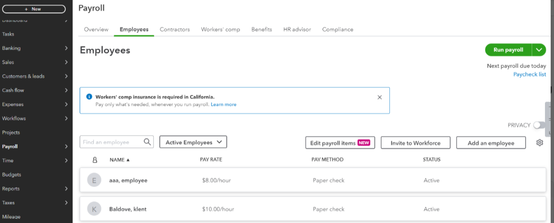The image size is (554, 223).
Task: Open the Run payroll dropdown arrow
Action: (539, 50)
